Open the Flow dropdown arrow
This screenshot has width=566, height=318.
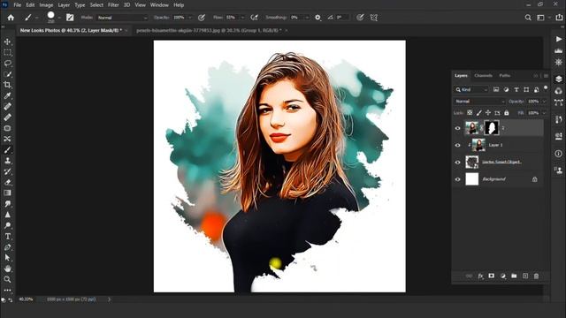(x=242, y=18)
